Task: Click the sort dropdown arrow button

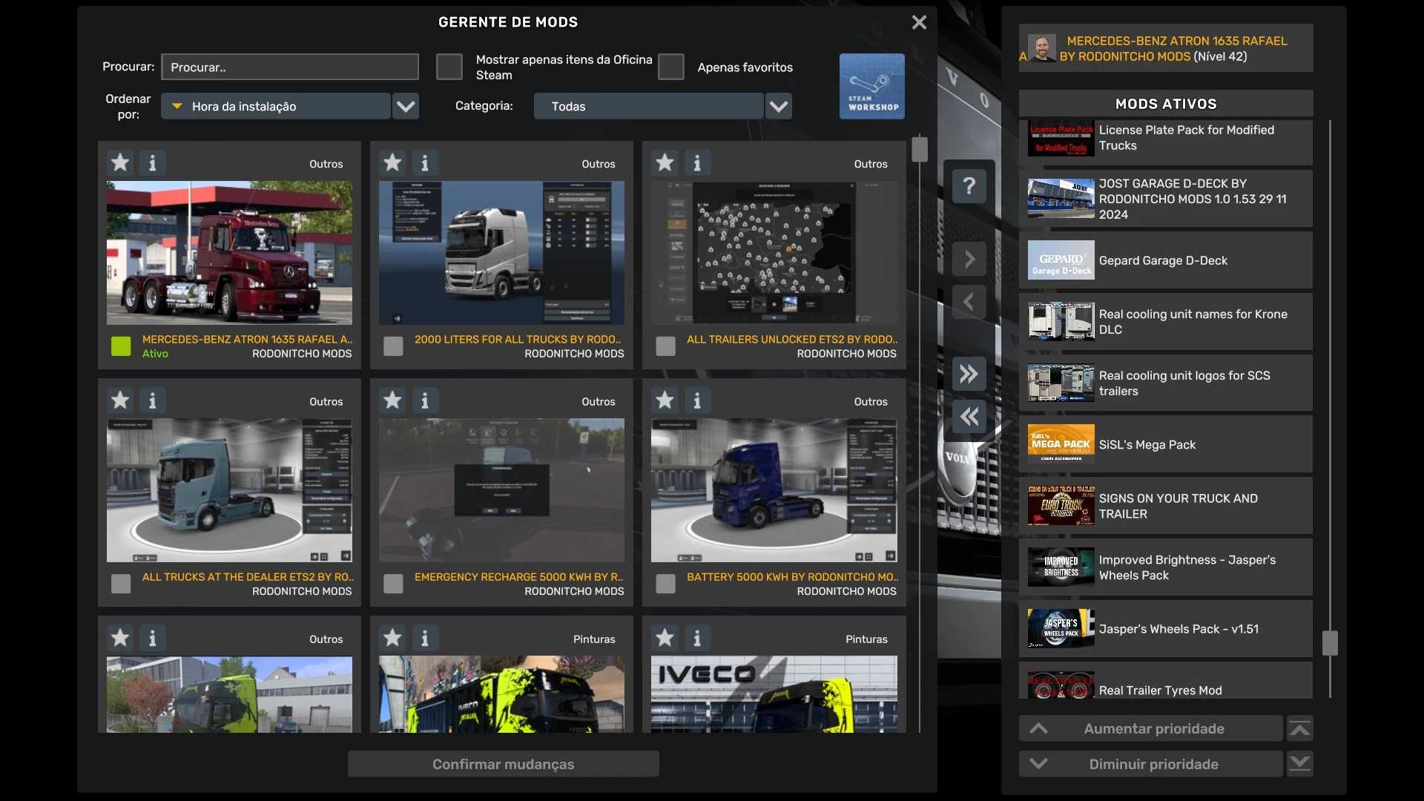Action: click(406, 106)
